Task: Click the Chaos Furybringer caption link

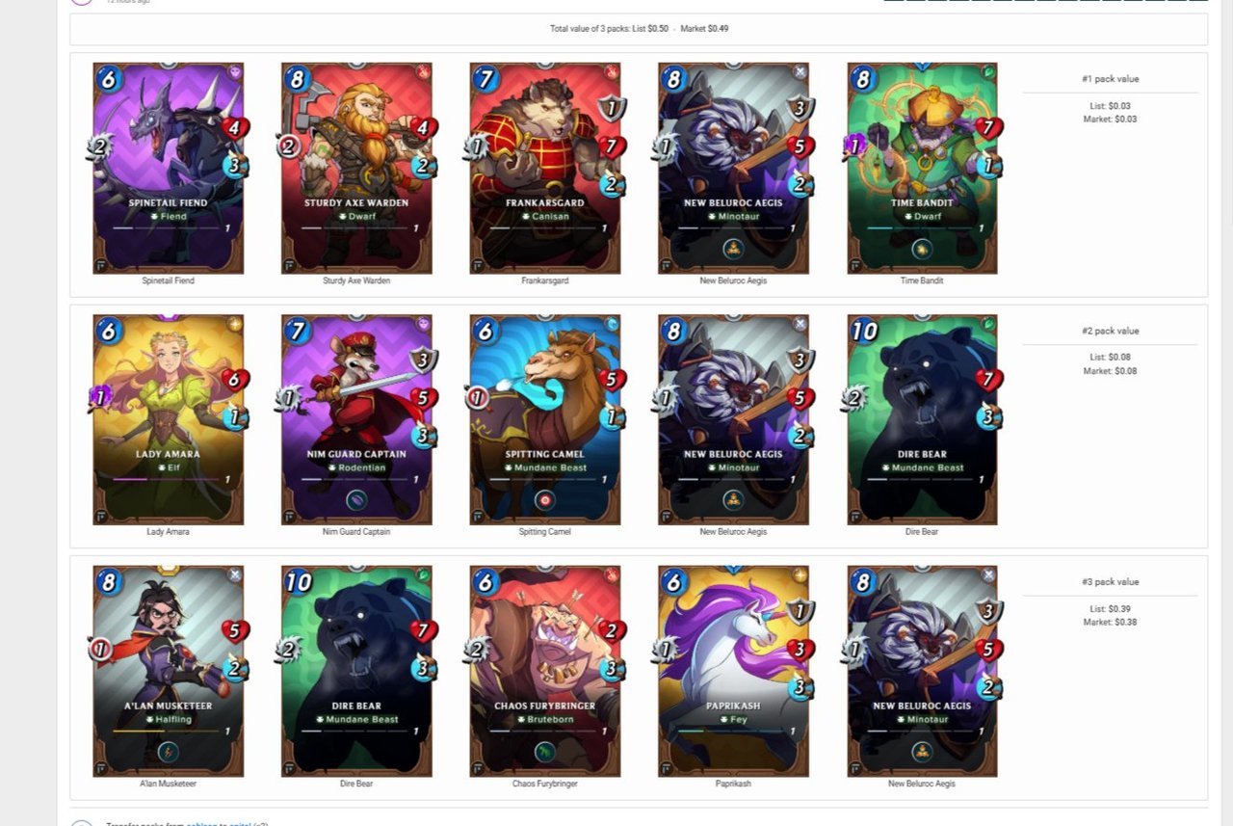Action: pos(545,784)
